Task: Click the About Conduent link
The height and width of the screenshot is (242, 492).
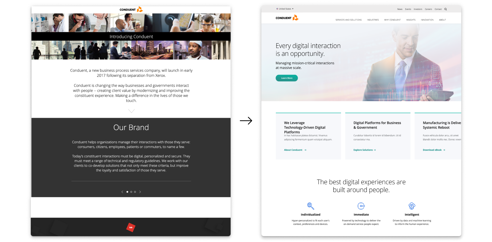Action: point(293,150)
